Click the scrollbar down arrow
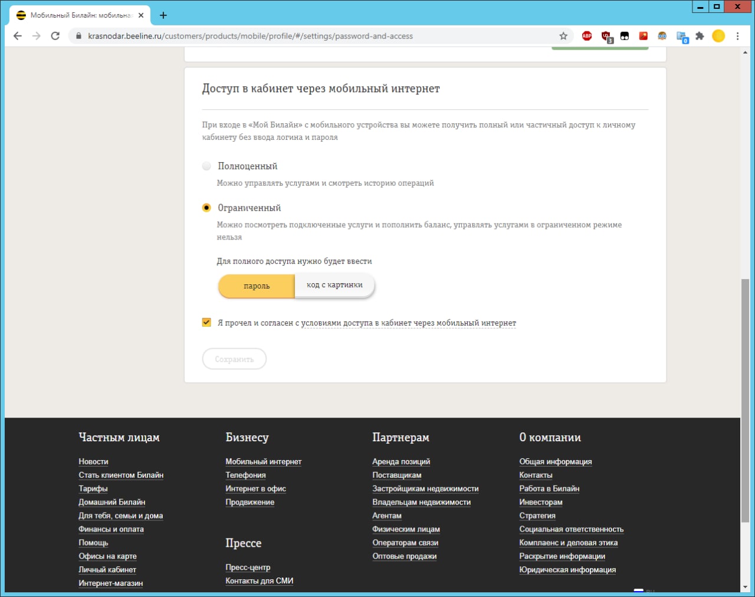Screen dimensions: 755x597 pos(746,587)
